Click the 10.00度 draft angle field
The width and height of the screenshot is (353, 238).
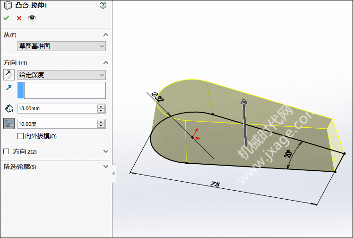pos(57,124)
